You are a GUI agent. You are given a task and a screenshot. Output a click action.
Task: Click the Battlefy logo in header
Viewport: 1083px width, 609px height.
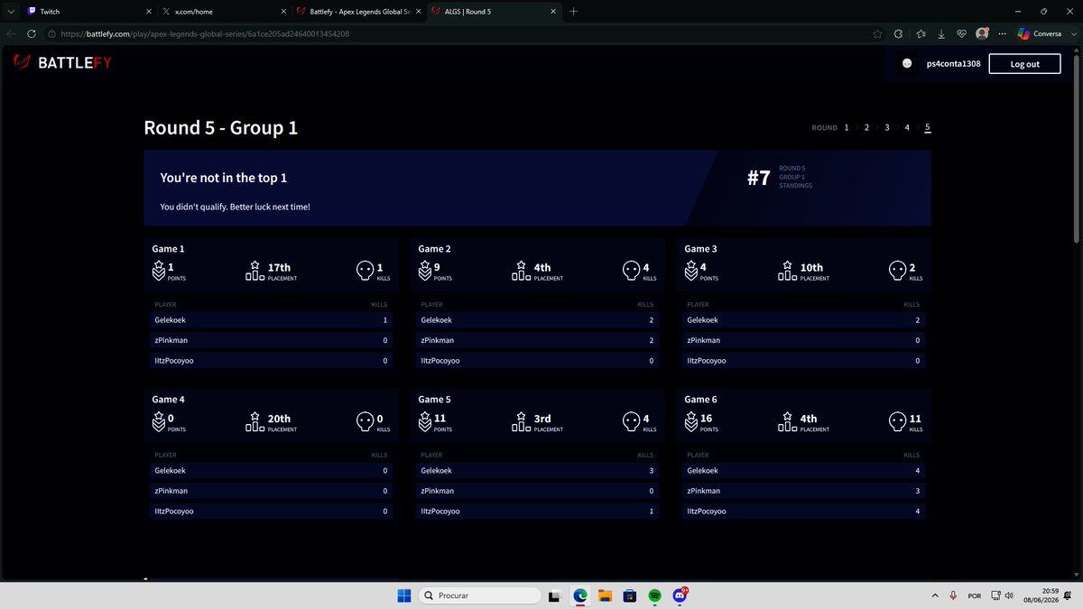click(61, 63)
